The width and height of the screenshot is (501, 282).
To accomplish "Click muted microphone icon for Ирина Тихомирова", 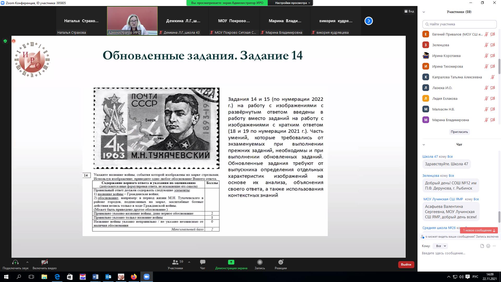I will pos(486,66).
